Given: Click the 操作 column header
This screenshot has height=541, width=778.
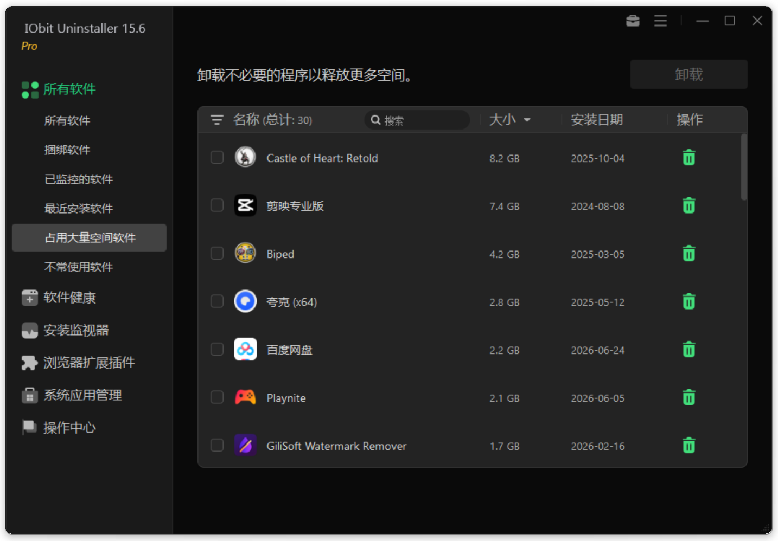Looking at the screenshot, I should pyautogui.click(x=690, y=120).
